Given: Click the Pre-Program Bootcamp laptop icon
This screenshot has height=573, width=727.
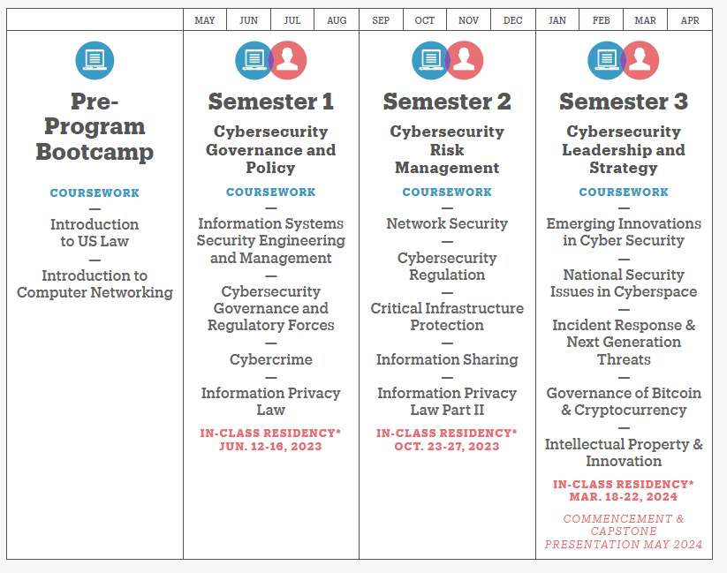Looking at the screenshot, I should coord(95,60).
